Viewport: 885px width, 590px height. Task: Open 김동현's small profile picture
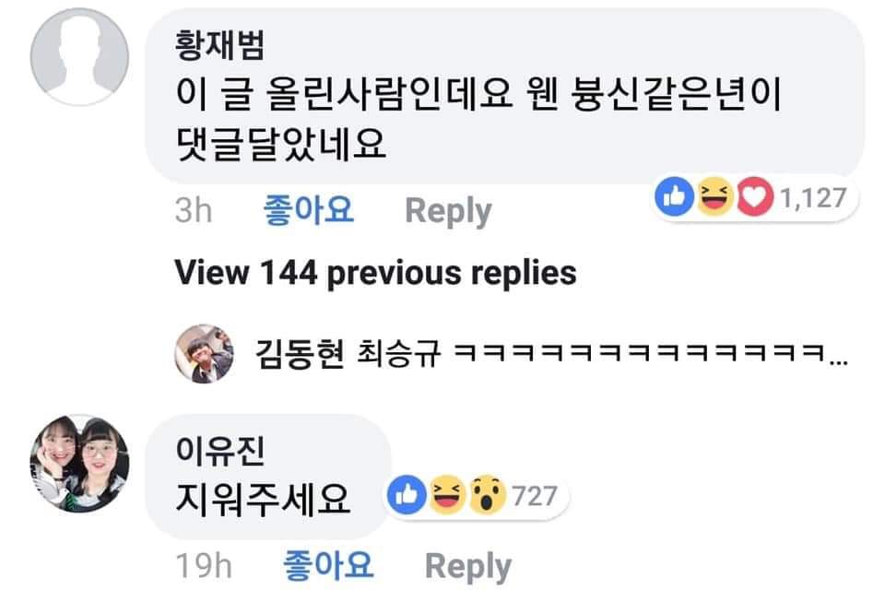(x=204, y=354)
